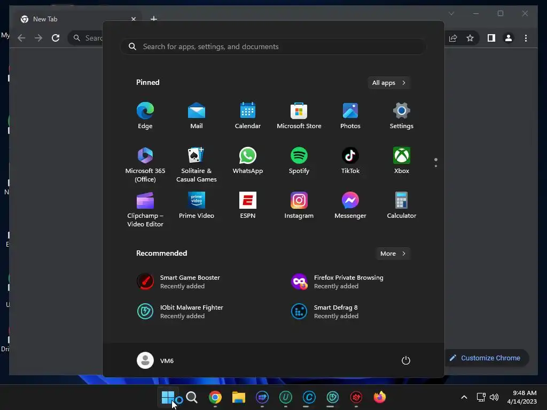The width and height of the screenshot is (547, 410).
Task: Open Chrome tab search chevron
Action: click(x=451, y=13)
